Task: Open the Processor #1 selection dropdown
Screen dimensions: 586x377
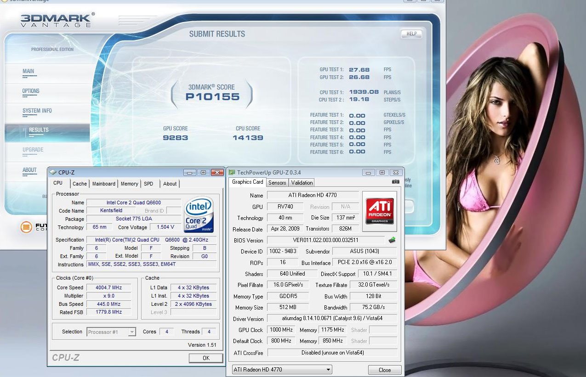Action: (x=111, y=332)
